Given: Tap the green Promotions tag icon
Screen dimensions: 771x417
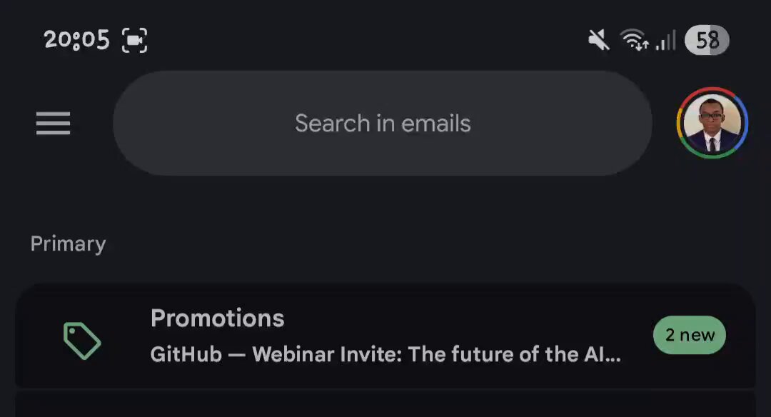Looking at the screenshot, I should coord(82,341).
